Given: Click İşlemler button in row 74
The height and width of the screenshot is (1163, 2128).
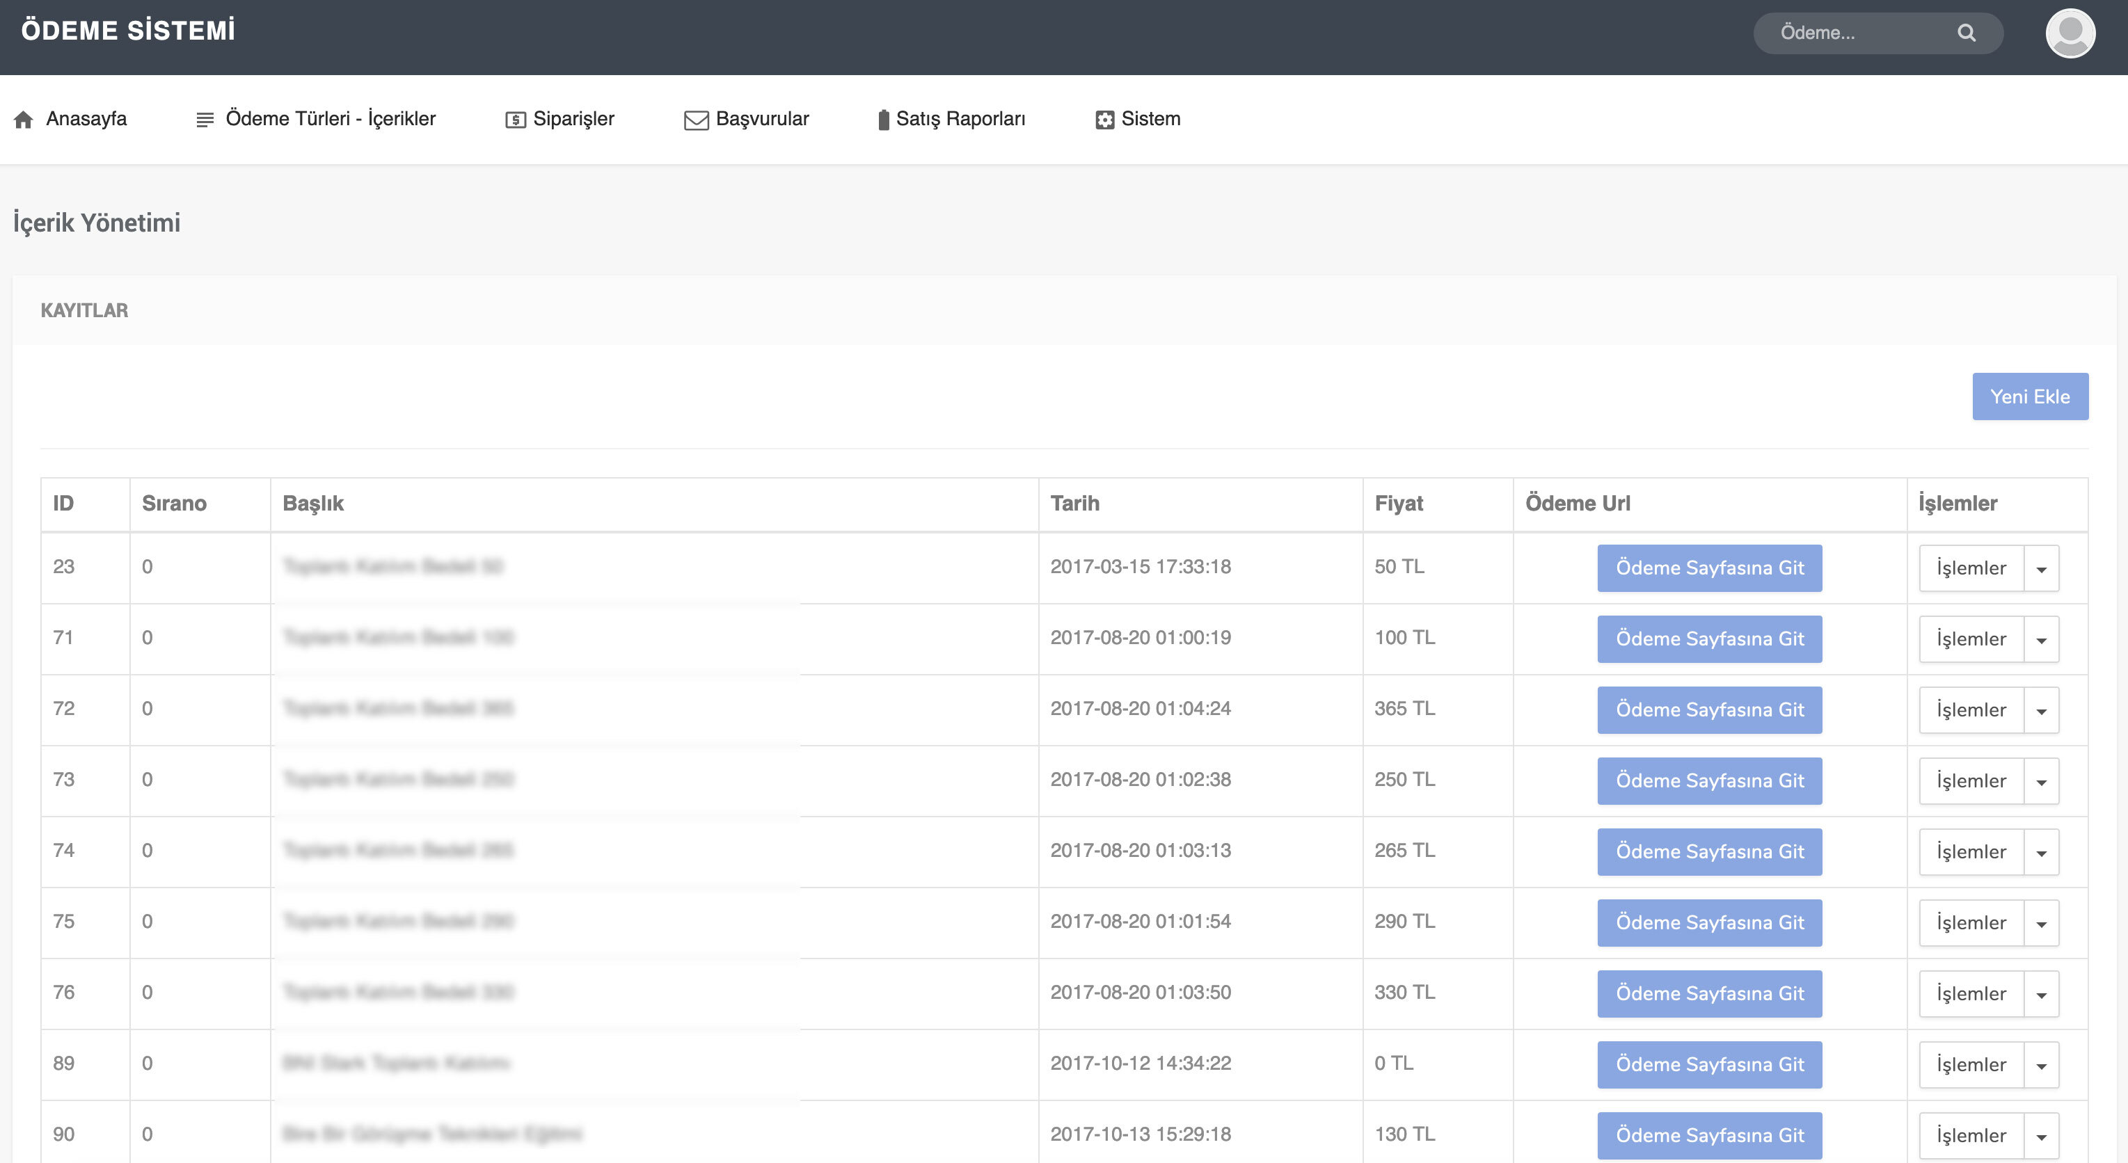Looking at the screenshot, I should click(1971, 853).
